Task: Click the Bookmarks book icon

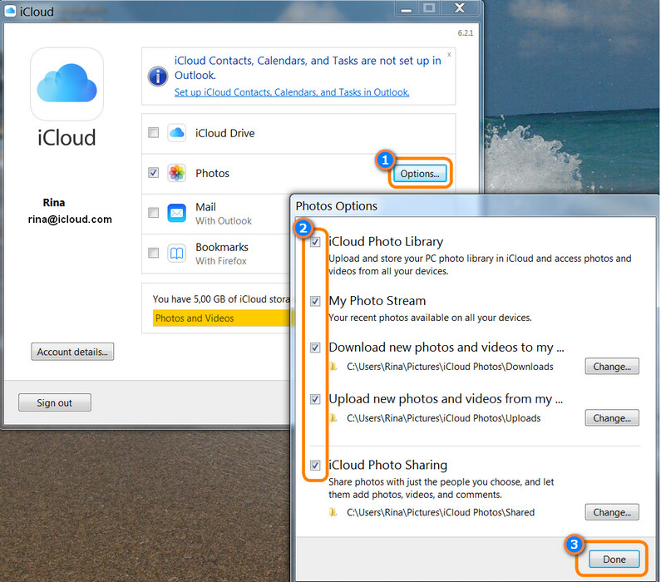Action: click(x=176, y=254)
